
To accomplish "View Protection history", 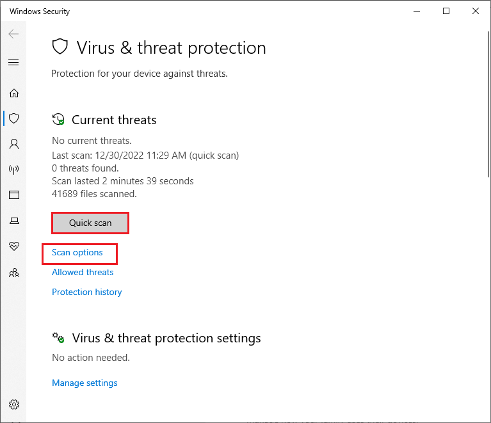I will point(86,292).
